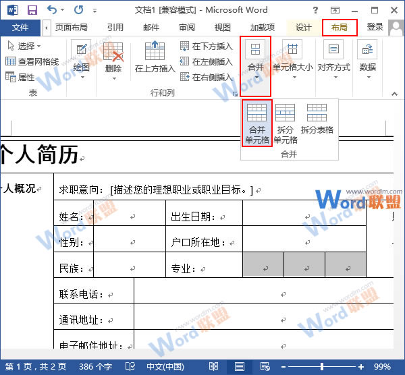Switch to 审阅 tab
405x375 pixels.
(187, 28)
